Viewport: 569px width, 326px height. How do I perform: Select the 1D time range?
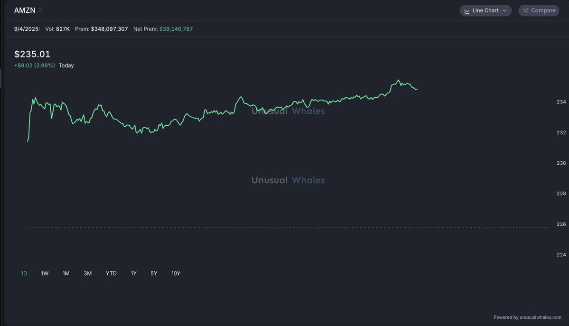pyautogui.click(x=24, y=273)
